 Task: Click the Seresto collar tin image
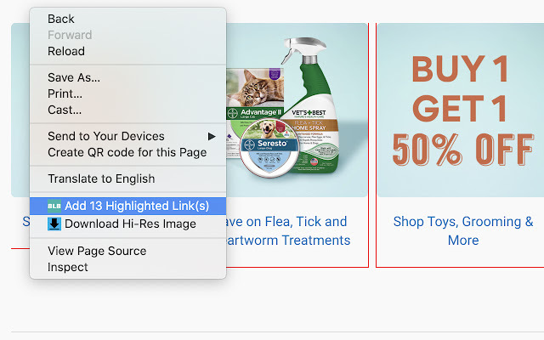[x=269, y=148]
